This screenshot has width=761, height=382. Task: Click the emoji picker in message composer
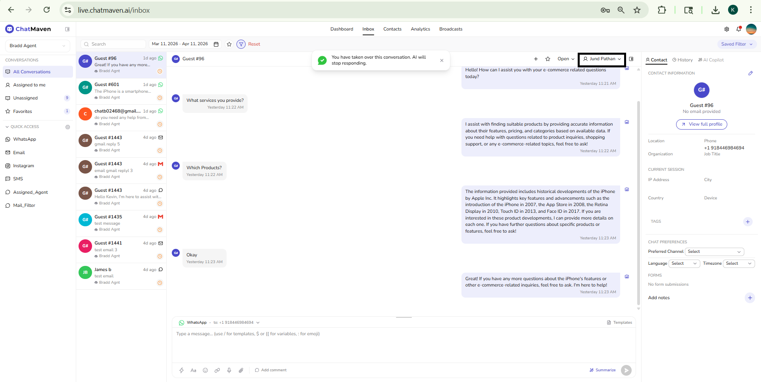[x=205, y=370]
